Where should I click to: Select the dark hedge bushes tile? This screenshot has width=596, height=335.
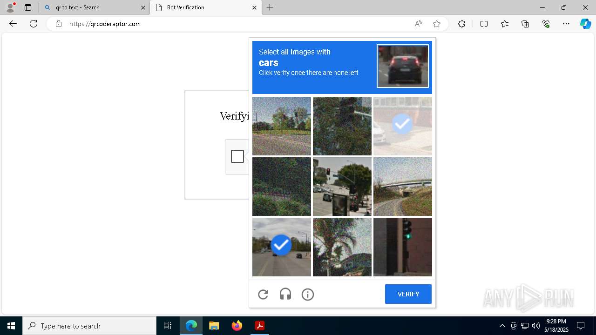pyautogui.click(x=282, y=187)
